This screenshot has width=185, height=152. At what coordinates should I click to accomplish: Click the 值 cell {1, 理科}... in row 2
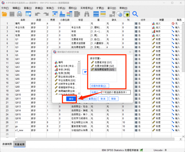[x=98, y=27]
